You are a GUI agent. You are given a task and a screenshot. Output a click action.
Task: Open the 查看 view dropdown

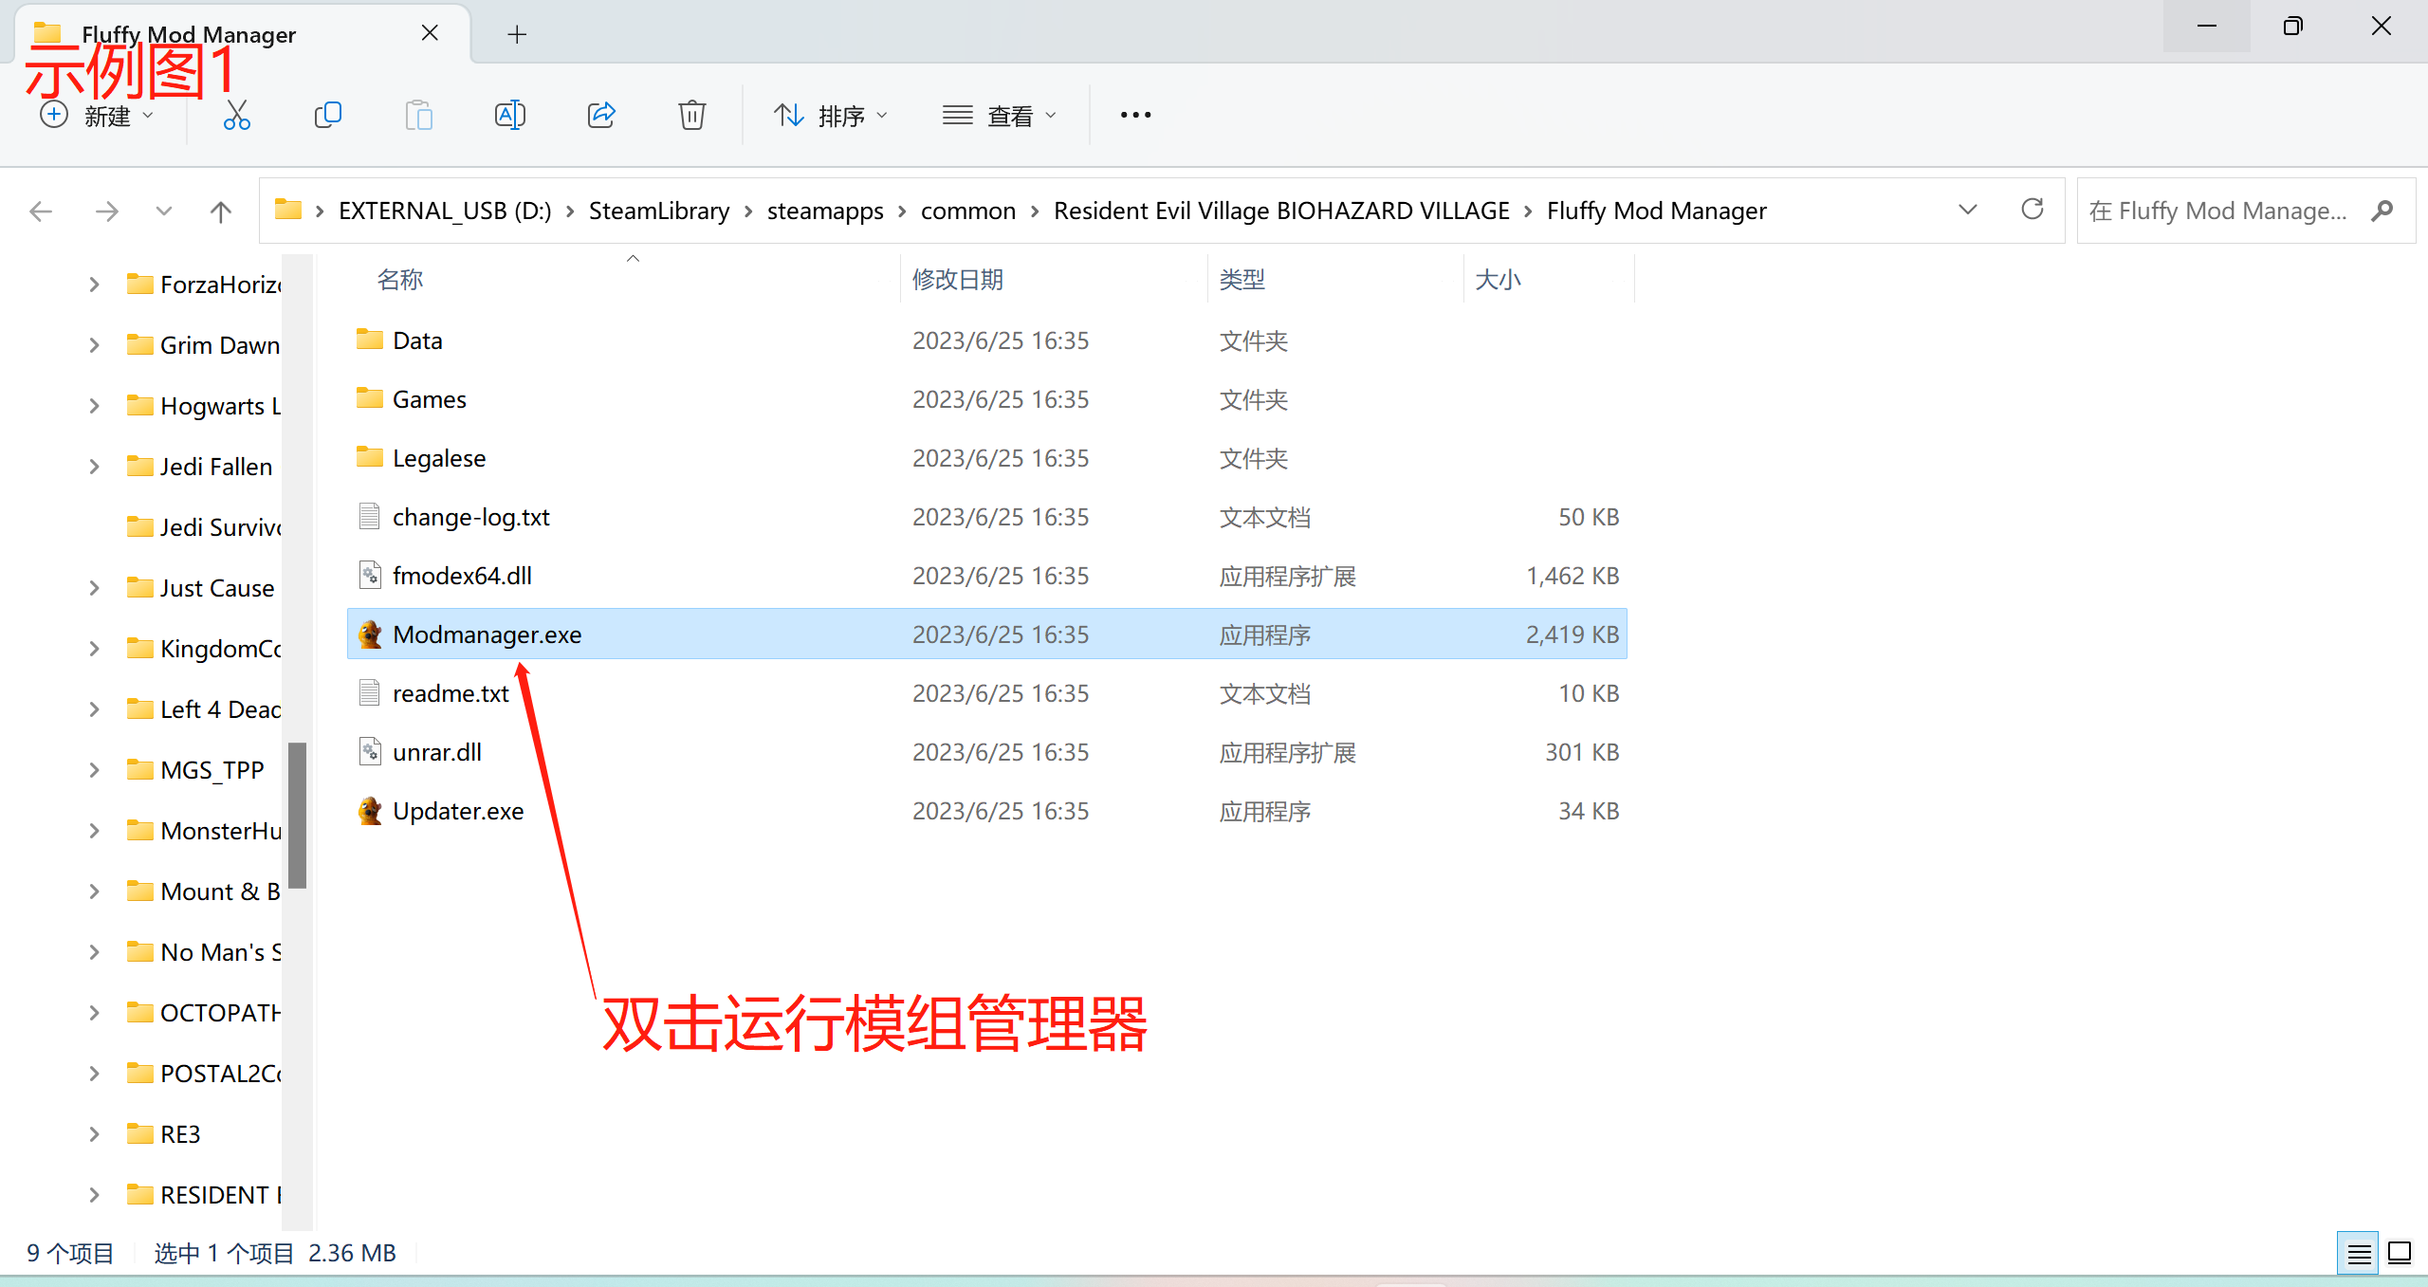[x=999, y=116]
